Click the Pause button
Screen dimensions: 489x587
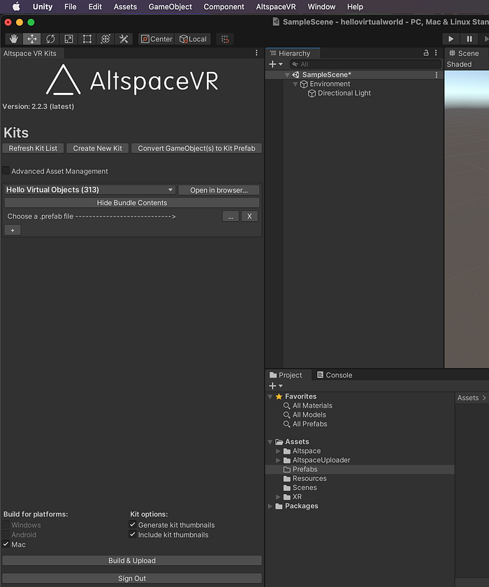(469, 39)
